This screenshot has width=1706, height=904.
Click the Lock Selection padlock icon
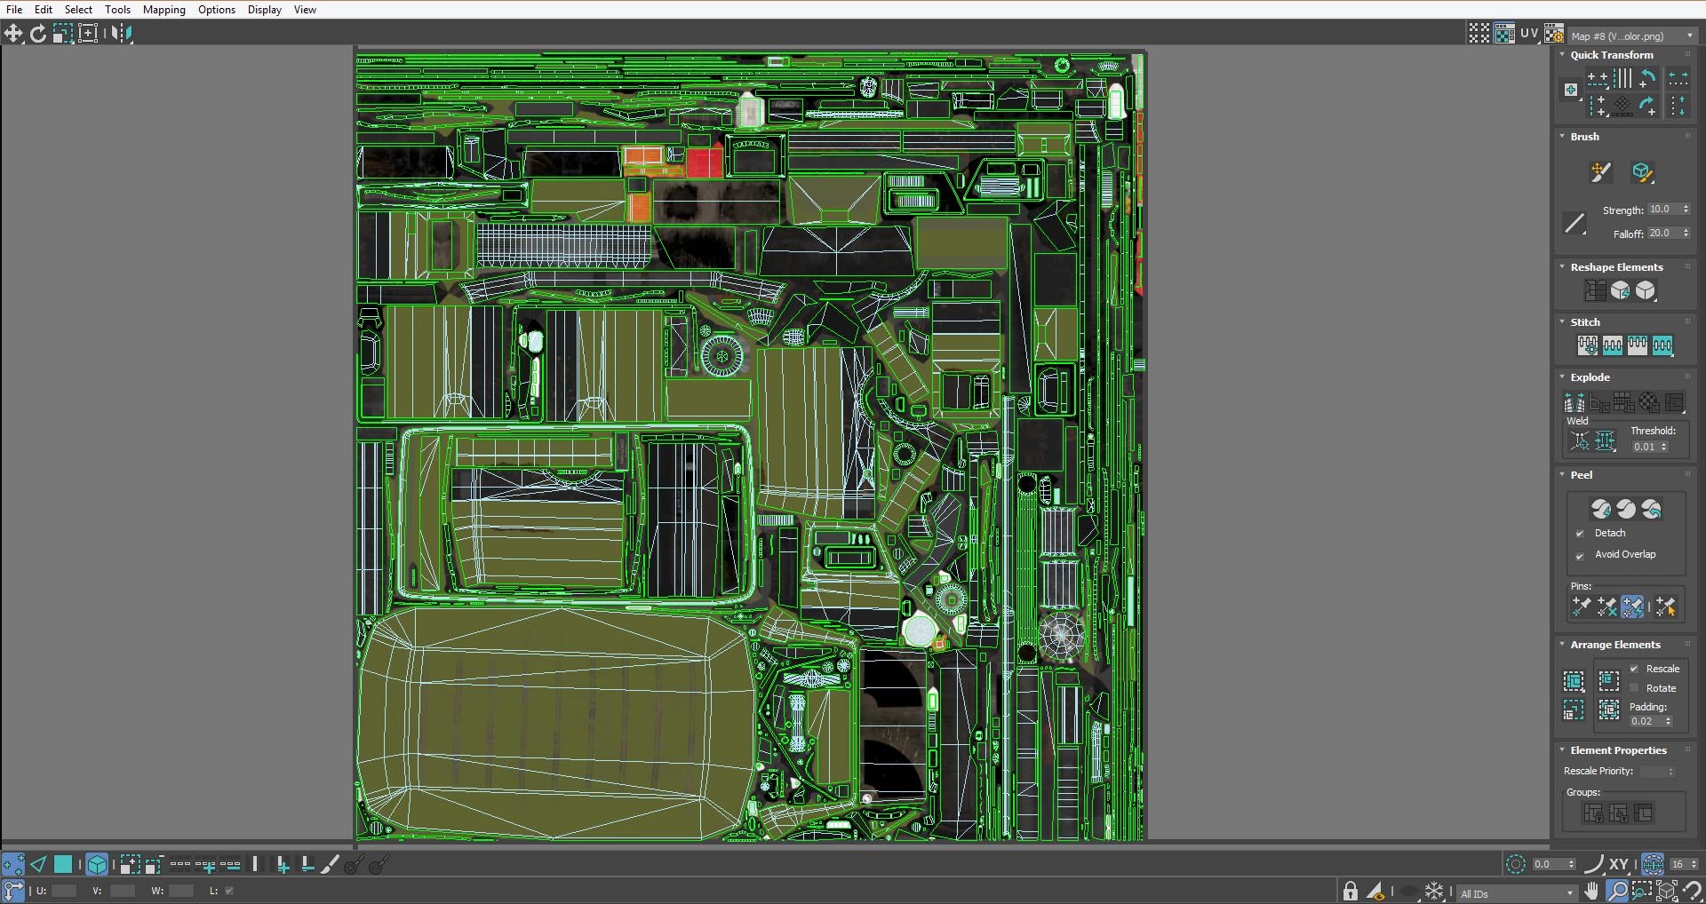[1351, 891]
